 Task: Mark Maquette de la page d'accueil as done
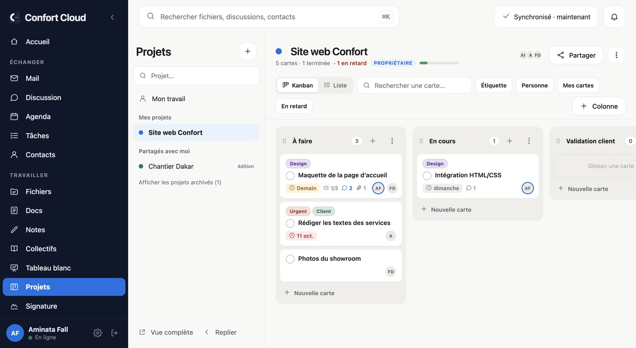[x=290, y=176]
